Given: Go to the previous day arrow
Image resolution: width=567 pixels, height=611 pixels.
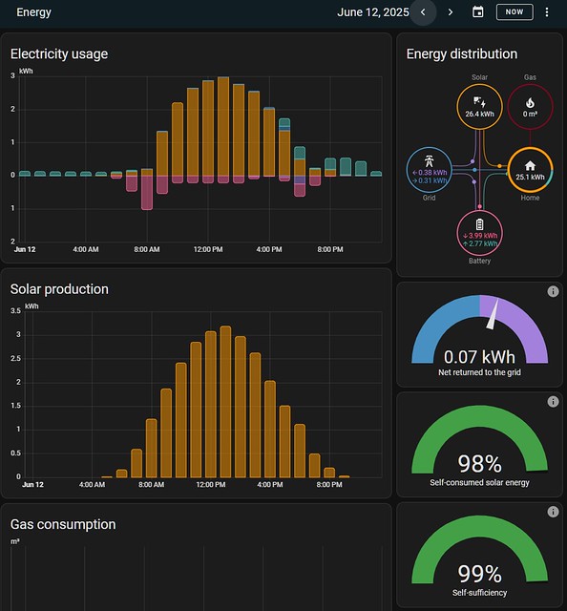Looking at the screenshot, I should pyautogui.click(x=423, y=12).
